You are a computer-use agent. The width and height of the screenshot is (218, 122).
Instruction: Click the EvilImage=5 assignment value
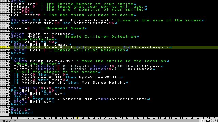[x=40, y=15]
